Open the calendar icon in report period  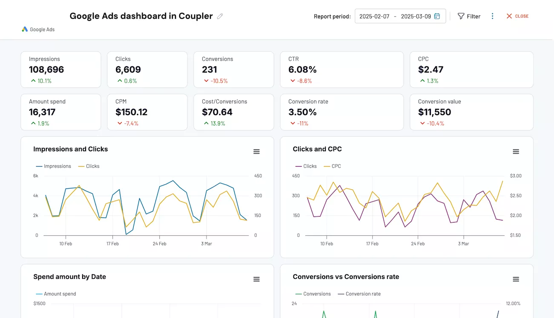(437, 16)
